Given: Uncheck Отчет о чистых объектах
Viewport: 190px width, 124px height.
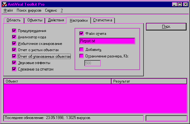Looking at the screenshot, I should pos(14,50).
